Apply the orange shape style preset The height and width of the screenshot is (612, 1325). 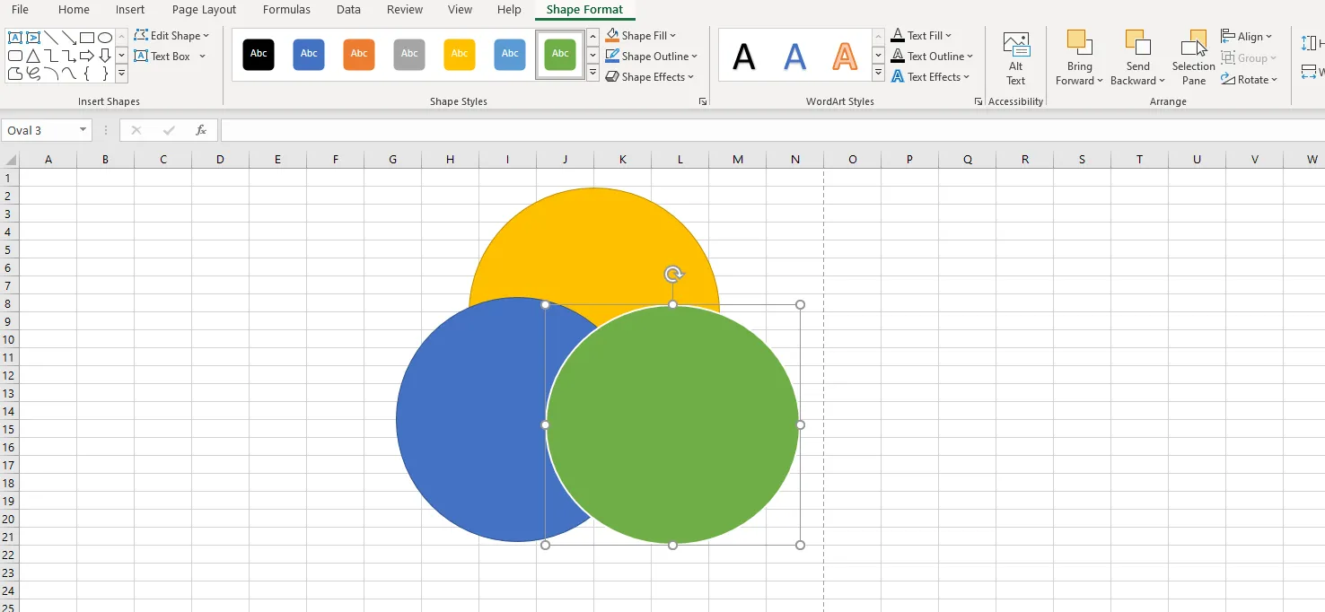point(359,54)
